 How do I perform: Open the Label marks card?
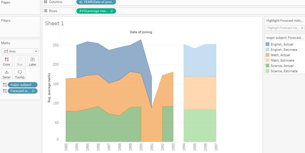(x=33, y=61)
